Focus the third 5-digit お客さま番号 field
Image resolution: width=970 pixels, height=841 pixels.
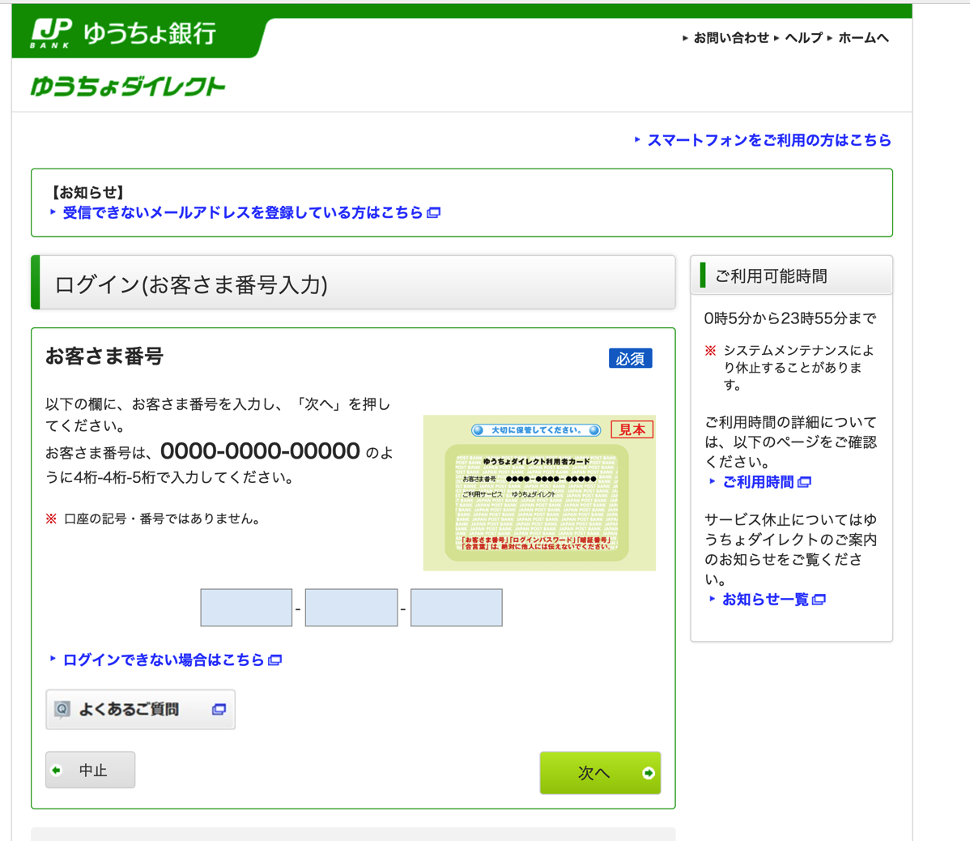pyautogui.click(x=457, y=608)
